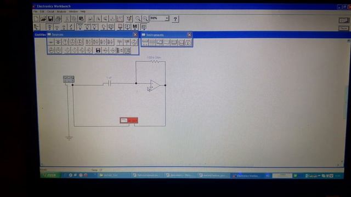Open the Window menu
The image size is (351, 197).
tap(73, 11)
